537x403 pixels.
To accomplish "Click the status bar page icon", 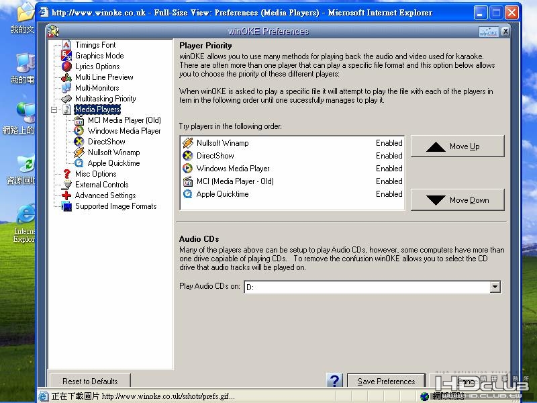I will [x=44, y=396].
